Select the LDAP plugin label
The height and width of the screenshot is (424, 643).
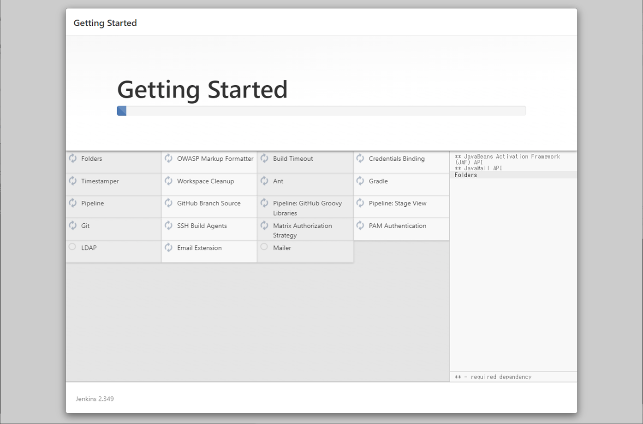89,248
